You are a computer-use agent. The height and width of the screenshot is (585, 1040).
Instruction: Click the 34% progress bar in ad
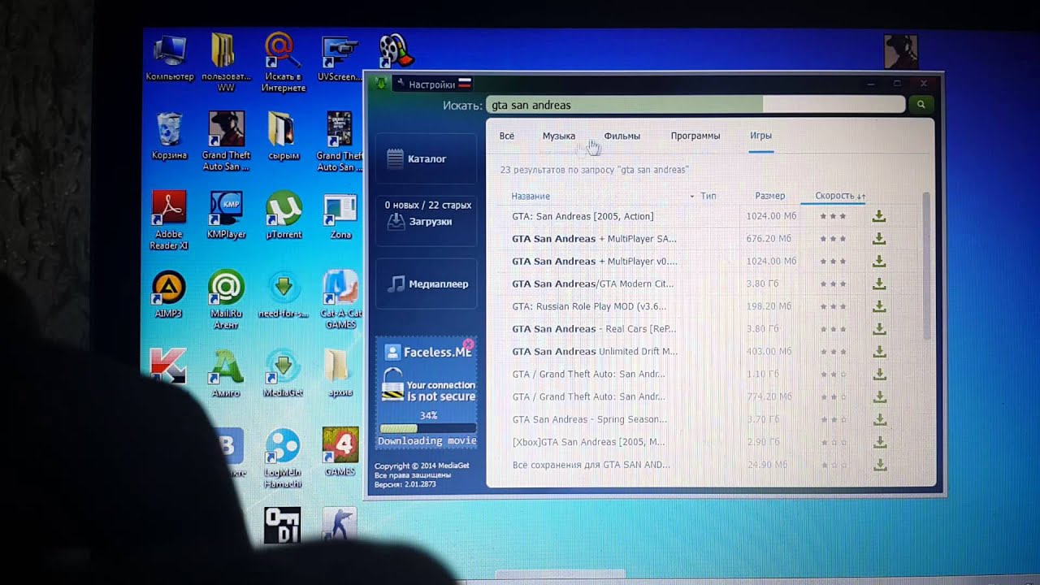427,428
